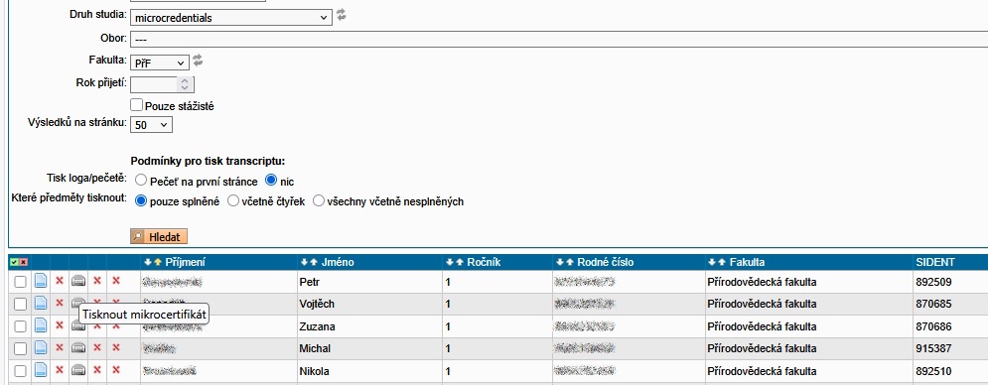Click into the Obor input field
The height and width of the screenshot is (385, 988).
click(559, 39)
